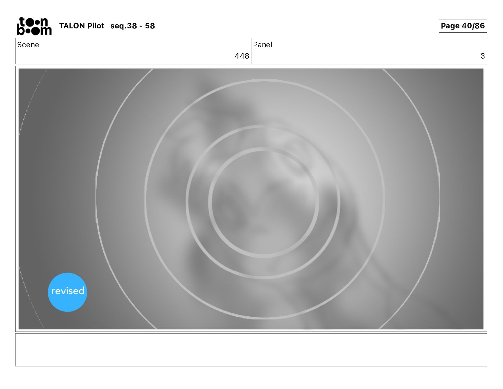The image size is (503, 389).
Task: Click the 'Panel' header label
Action: click(262, 45)
